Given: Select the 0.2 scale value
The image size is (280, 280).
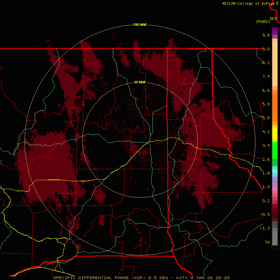Looking at the screenshot, I should pyautogui.click(x=266, y=201).
